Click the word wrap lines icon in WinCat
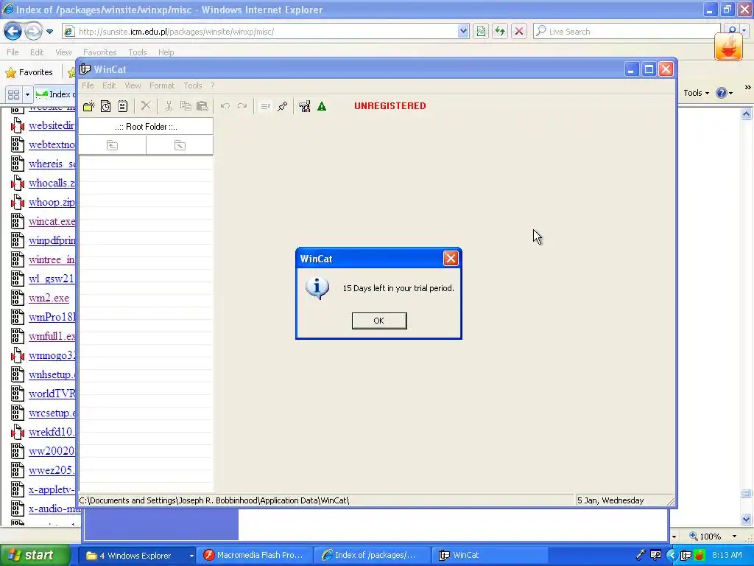Screen dimensions: 754x566 click(265, 106)
